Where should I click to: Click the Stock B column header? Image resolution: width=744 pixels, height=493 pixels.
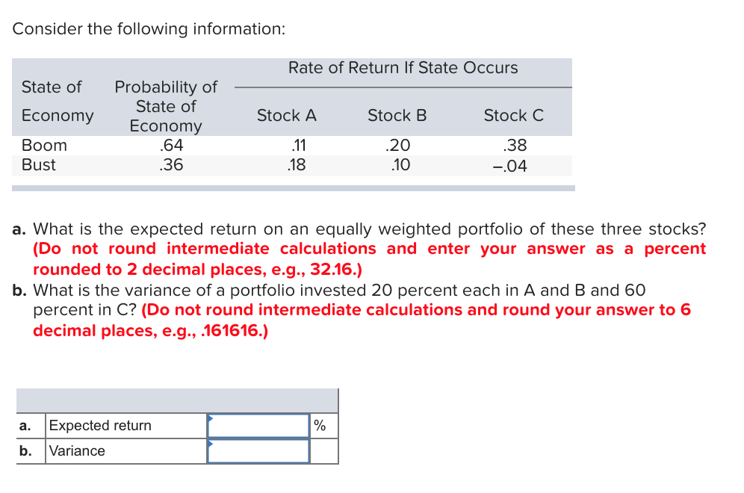coord(397,115)
